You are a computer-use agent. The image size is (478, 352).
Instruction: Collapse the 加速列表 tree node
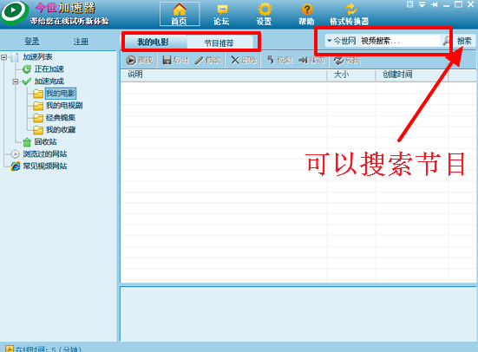4,57
